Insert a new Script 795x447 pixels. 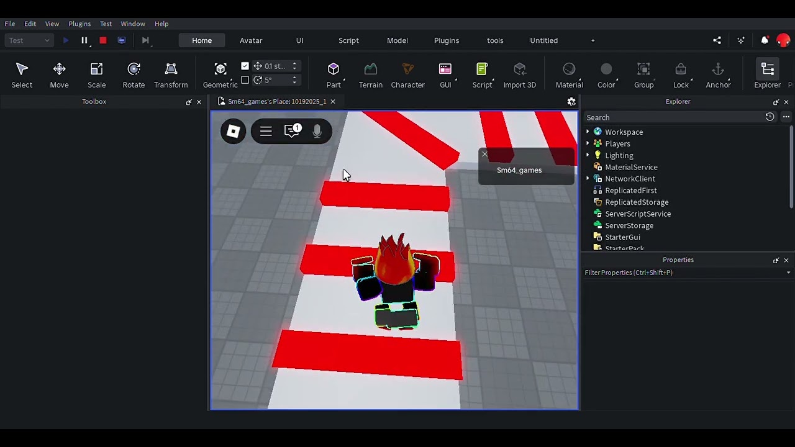coord(482,74)
